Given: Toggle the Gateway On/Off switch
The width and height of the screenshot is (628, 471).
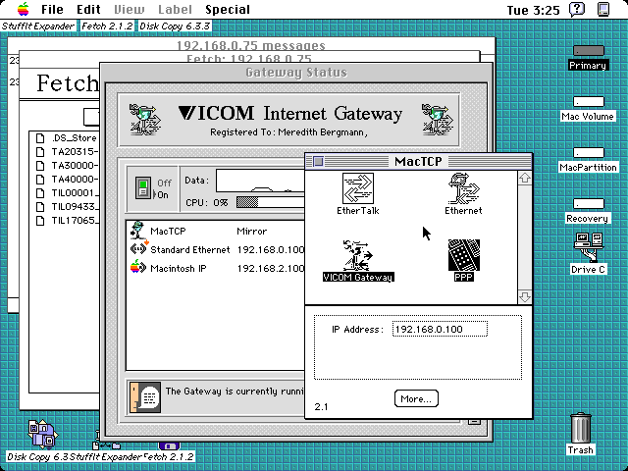Looking at the screenshot, I should coord(143,187).
